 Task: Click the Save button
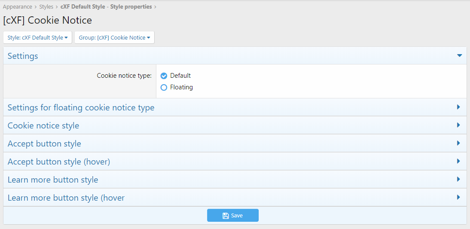(232, 215)
